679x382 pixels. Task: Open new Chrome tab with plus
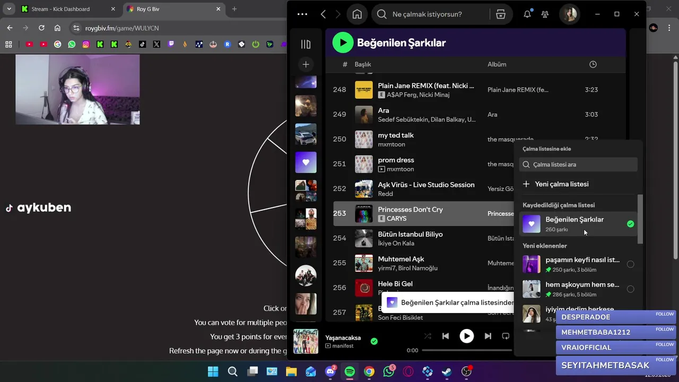(234, 9)
